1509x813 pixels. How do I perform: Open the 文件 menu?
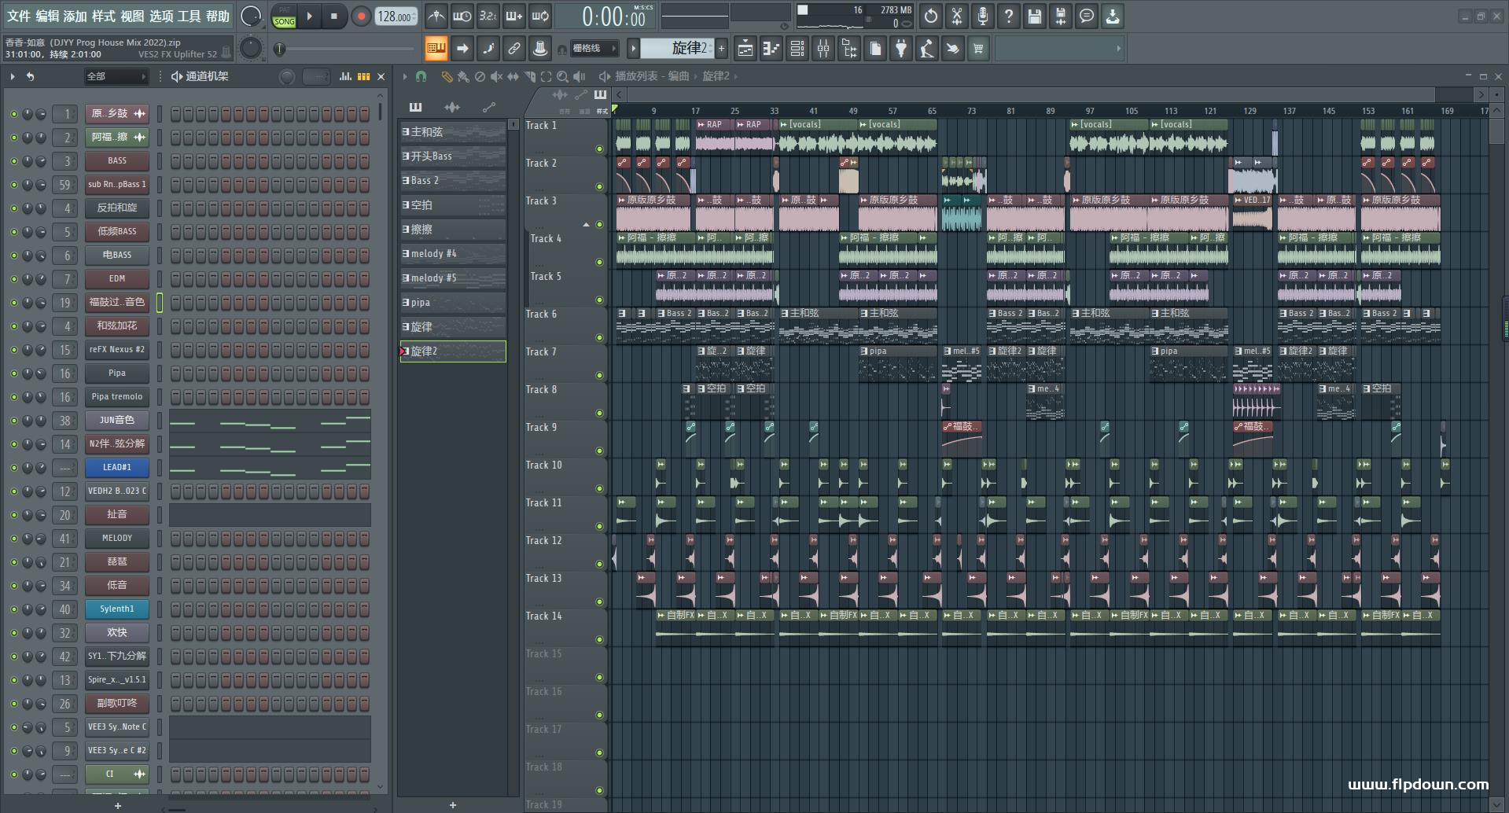pyautogui.click(x=19, y=17)
